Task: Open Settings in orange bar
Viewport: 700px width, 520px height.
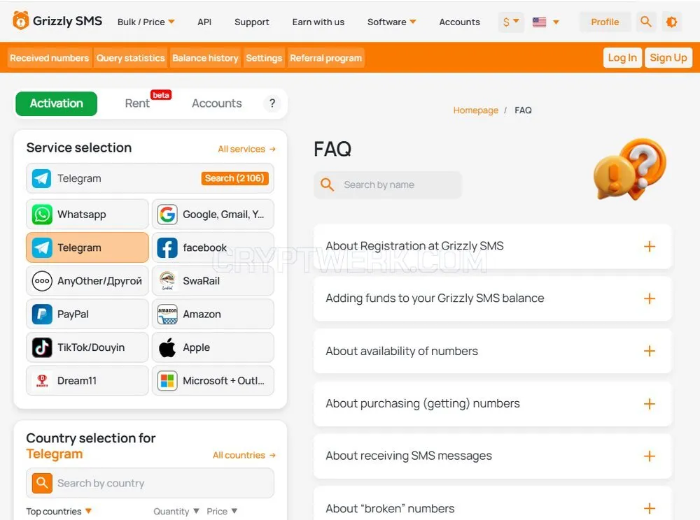Action: (x=264, y=58)
